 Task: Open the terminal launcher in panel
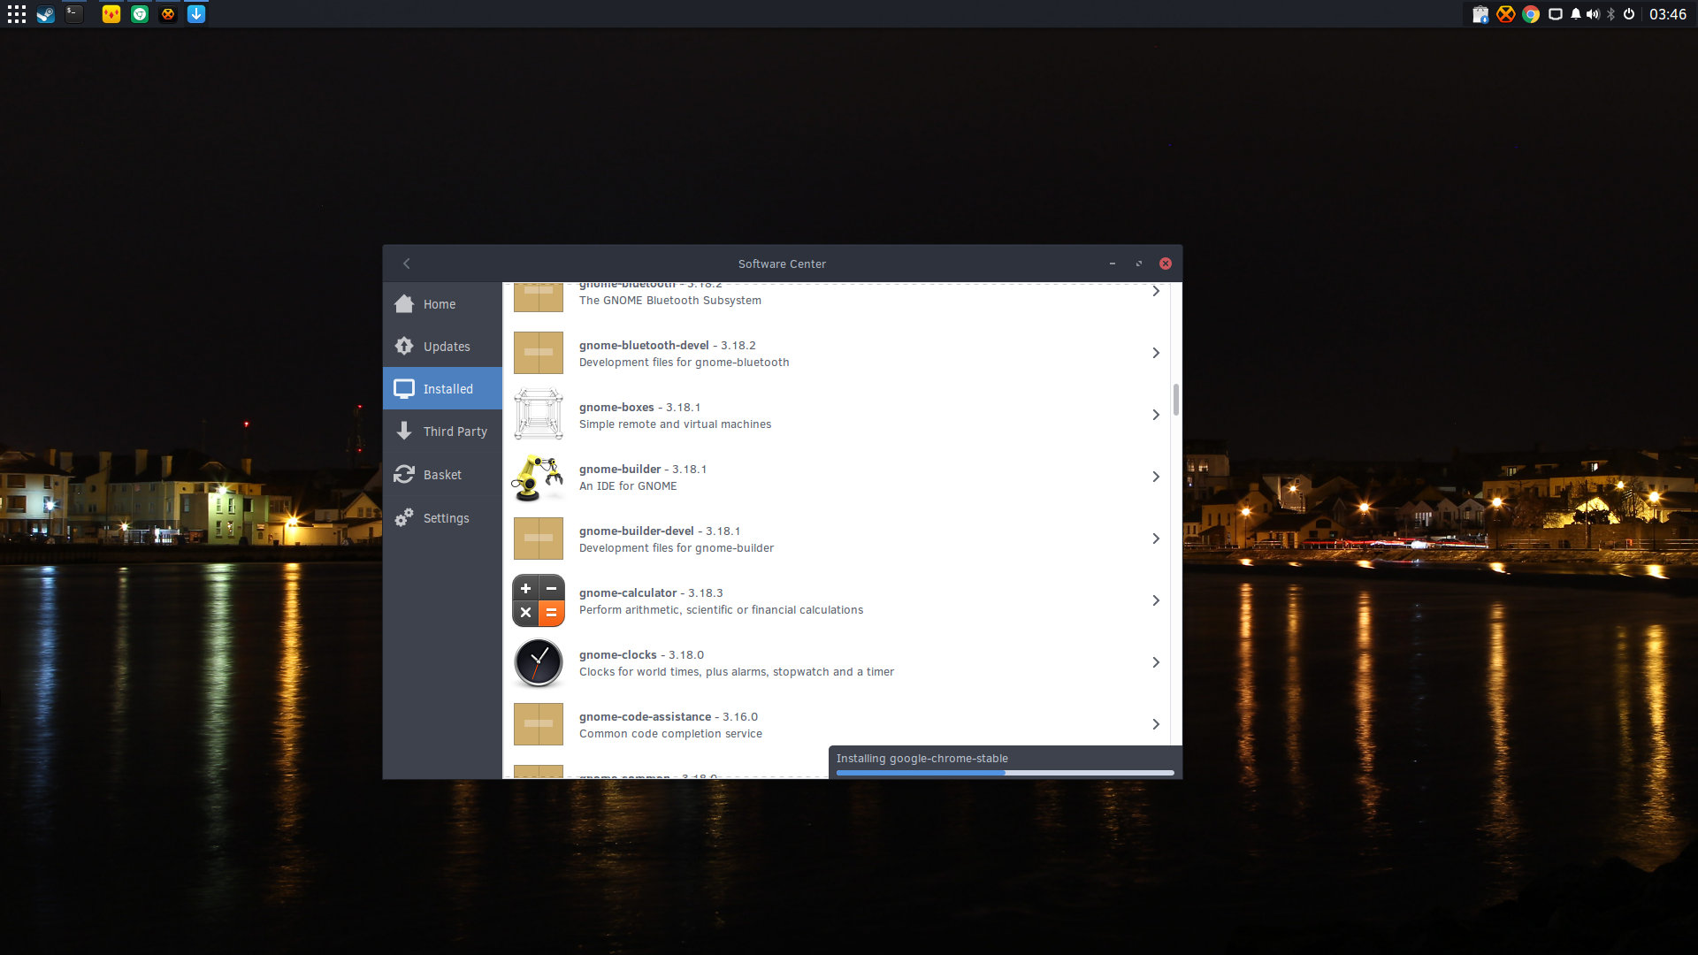(74, 14)
